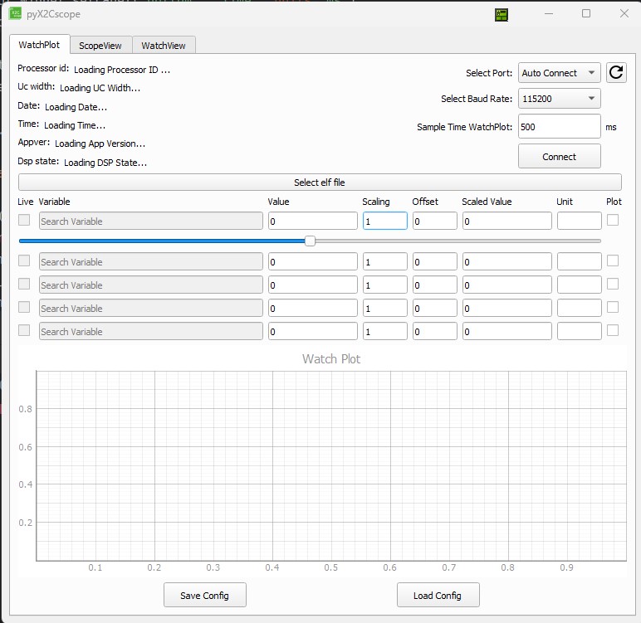Click the 'Loading Processor ID ...' text

tap(122, 70)
